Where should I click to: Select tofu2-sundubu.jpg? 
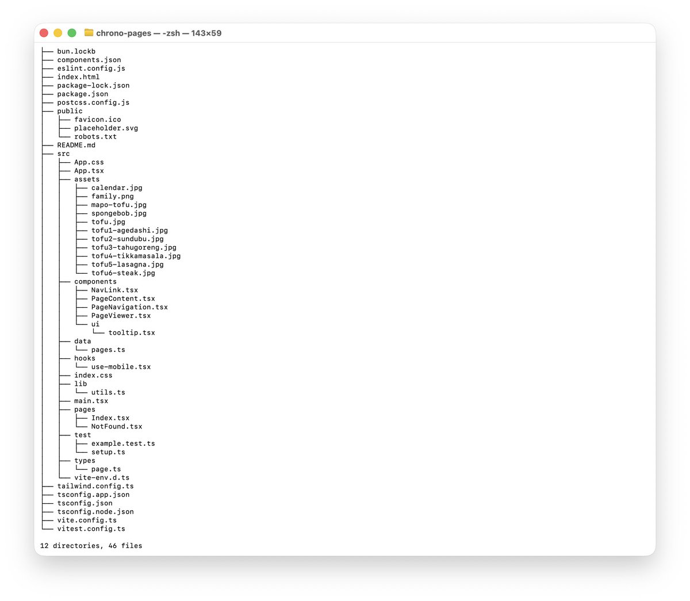click(127, 239)
